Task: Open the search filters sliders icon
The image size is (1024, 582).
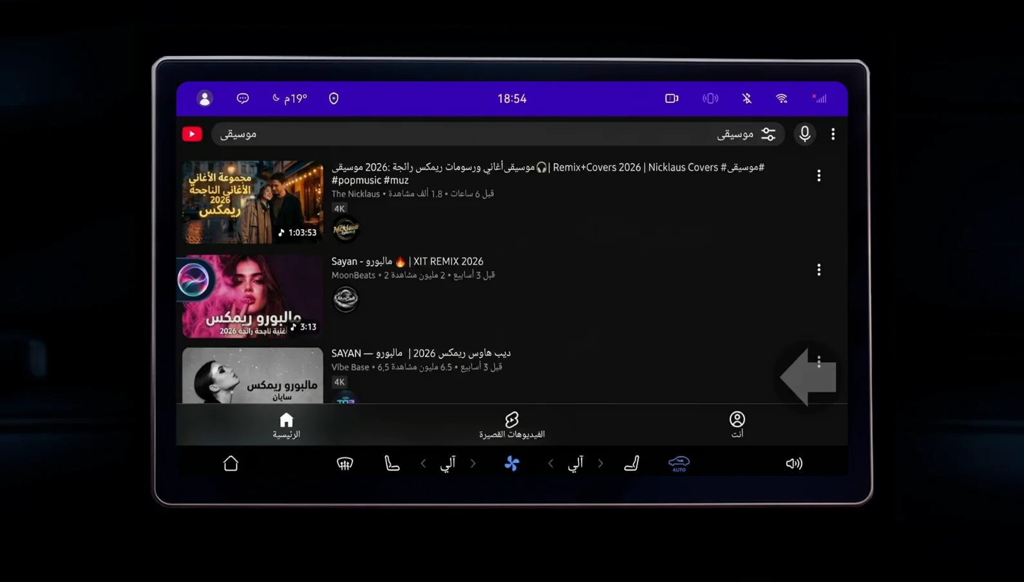Action: pos(768,134)
